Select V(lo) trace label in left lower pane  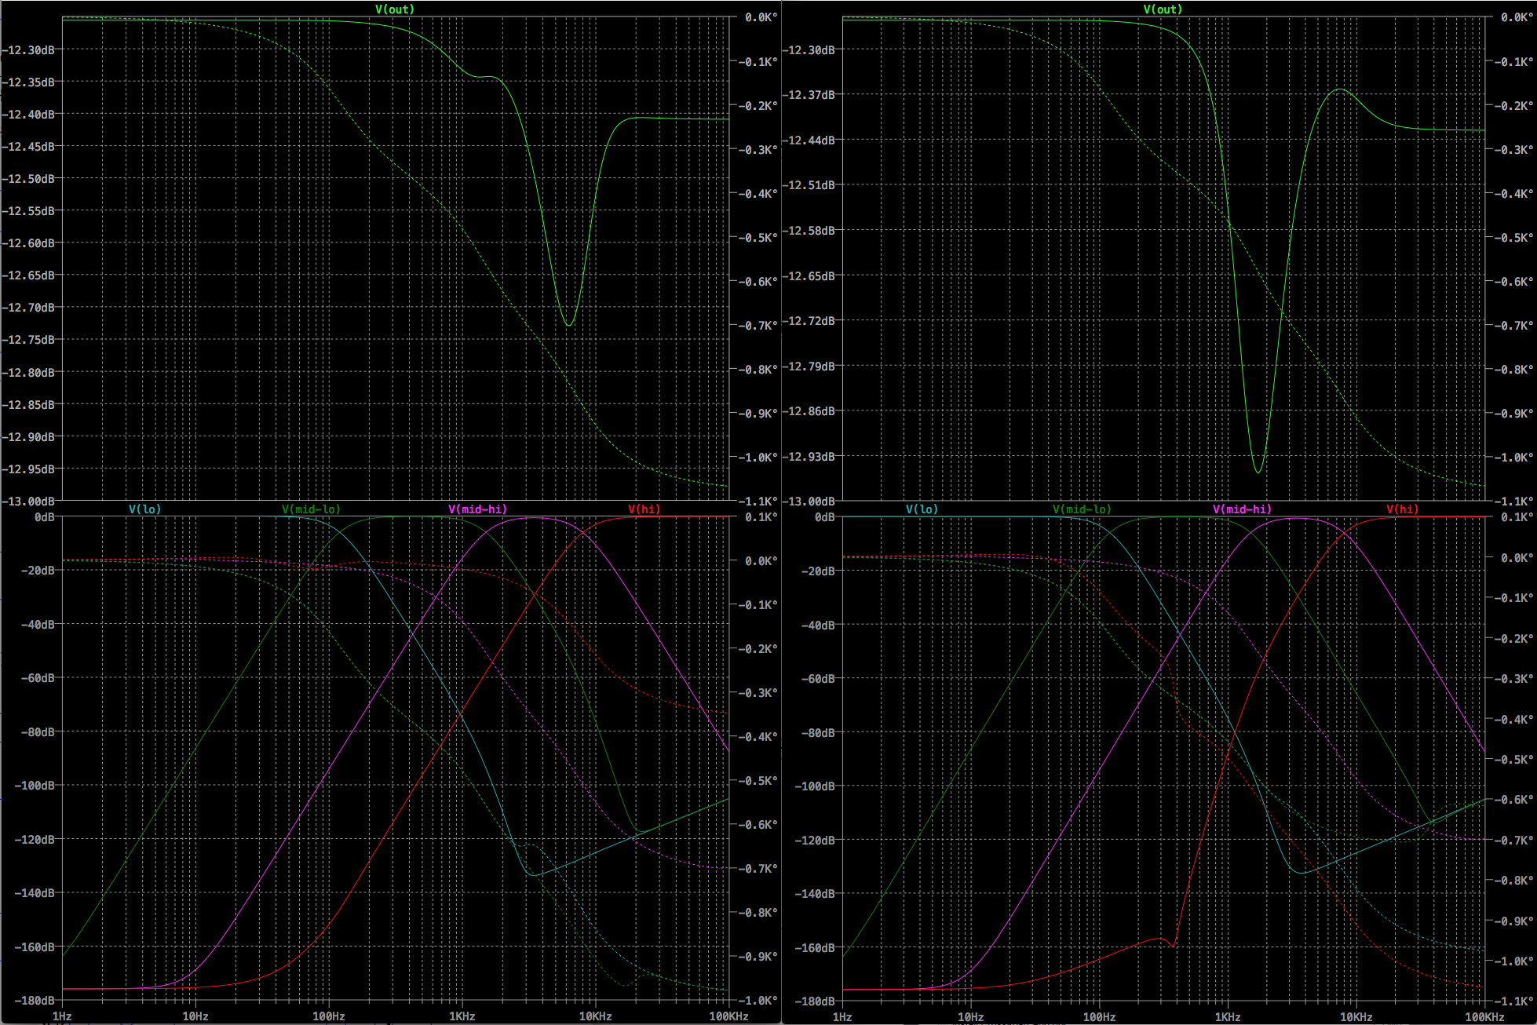point(144,509)
